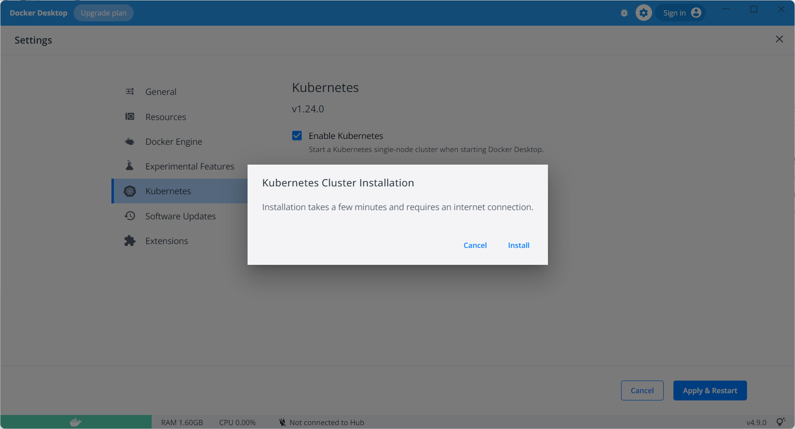
Task: Open settings via the gear icon
Action: (643, 13)
